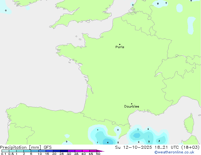This screenshot has width=201, height=155.
Task: Click the "(18+03)" forecast offset text
Action: click(191, 147)
